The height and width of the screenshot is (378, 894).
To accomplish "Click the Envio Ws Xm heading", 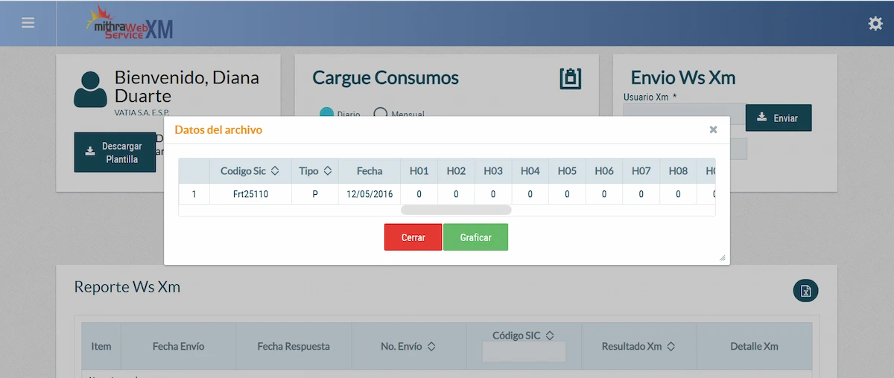I will click(x=683, y=77).
